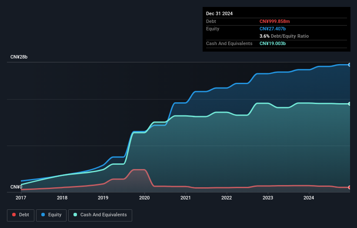Click the 2022 x-axis label
This screenshot has width=357, height=228.
coord(227,198)
